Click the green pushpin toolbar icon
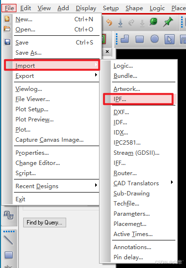Screen dimensions: 186x268 coord(168,22)
